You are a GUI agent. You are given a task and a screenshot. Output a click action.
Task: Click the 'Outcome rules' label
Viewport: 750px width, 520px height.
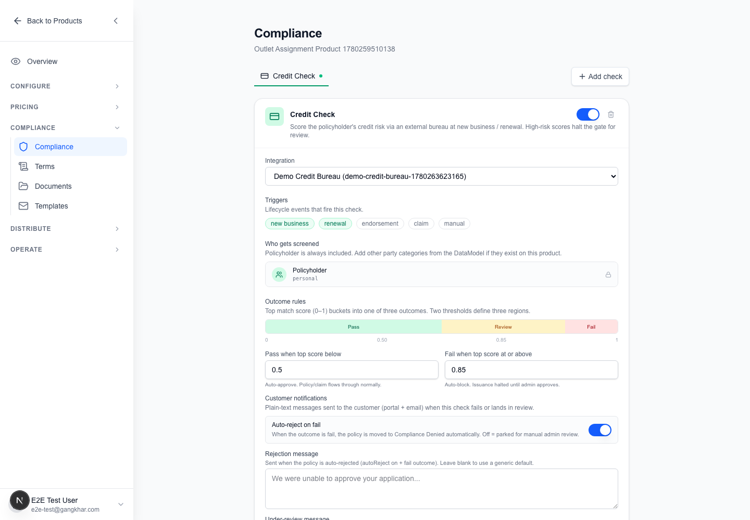pyautogui.click(x=285, y=302)
